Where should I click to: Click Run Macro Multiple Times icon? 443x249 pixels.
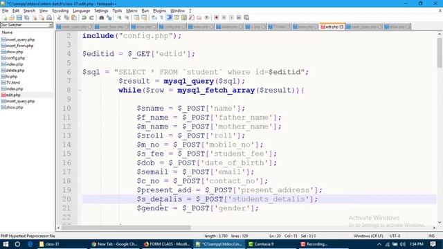(239, 18)
